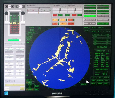Toggle RINGS OFF range rings button
This screenshot has width=115, height=98.
point(32,32)
